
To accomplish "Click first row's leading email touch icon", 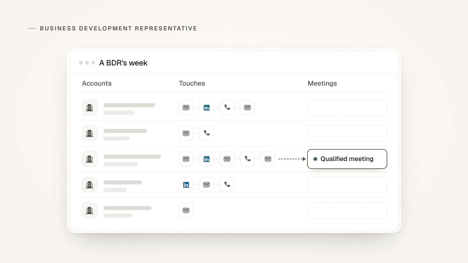I will [x=186, y=108].
